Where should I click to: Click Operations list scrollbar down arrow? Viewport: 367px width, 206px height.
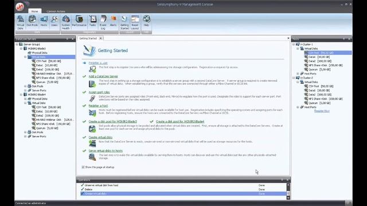(x=288, y=198)
